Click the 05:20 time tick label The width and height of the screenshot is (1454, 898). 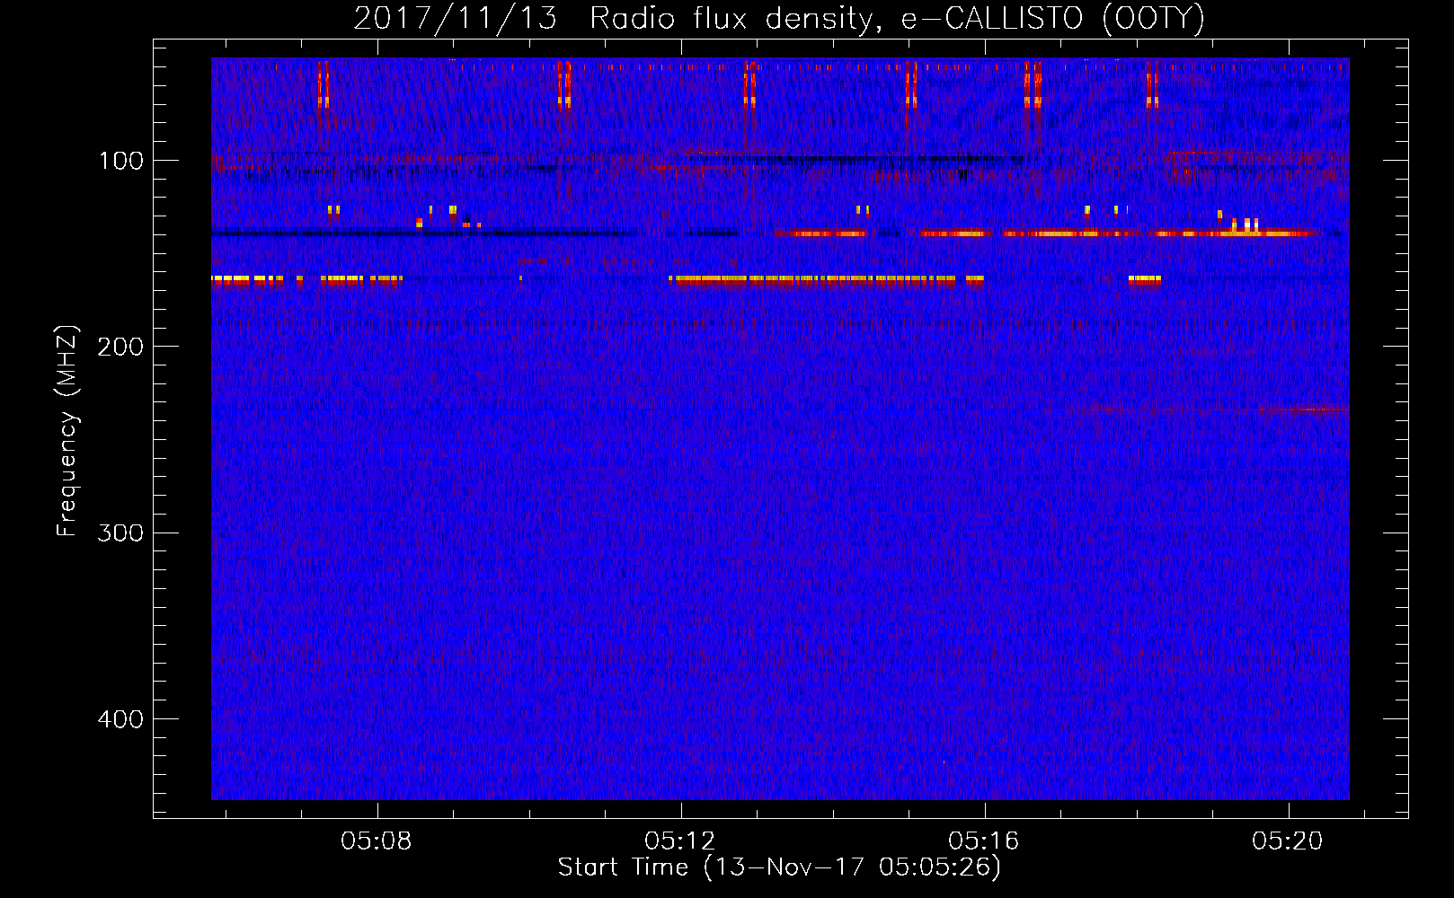[1288, 841]
